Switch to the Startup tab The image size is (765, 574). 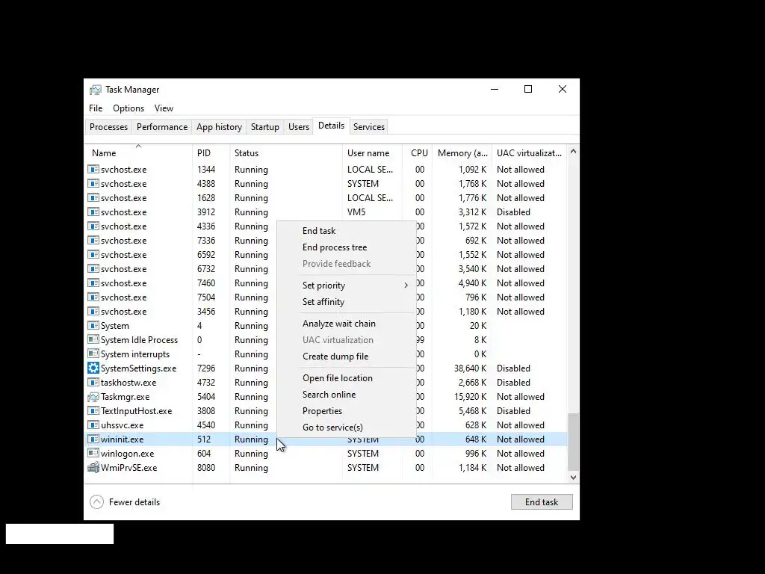(265, 127)
